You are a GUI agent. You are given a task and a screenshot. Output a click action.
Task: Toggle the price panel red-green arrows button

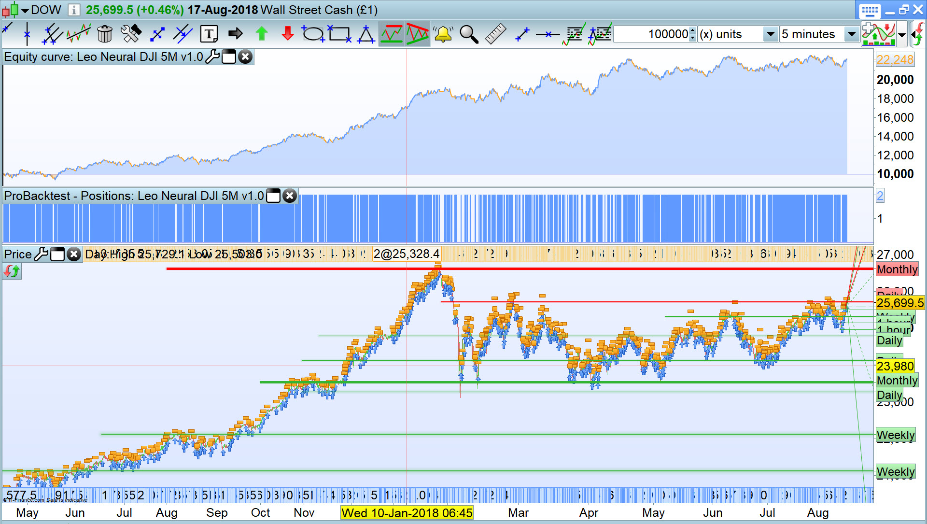click(12, 271)
